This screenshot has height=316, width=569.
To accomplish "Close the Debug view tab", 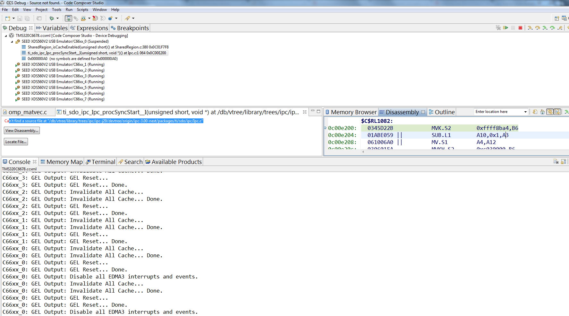I will pos(31,28).
